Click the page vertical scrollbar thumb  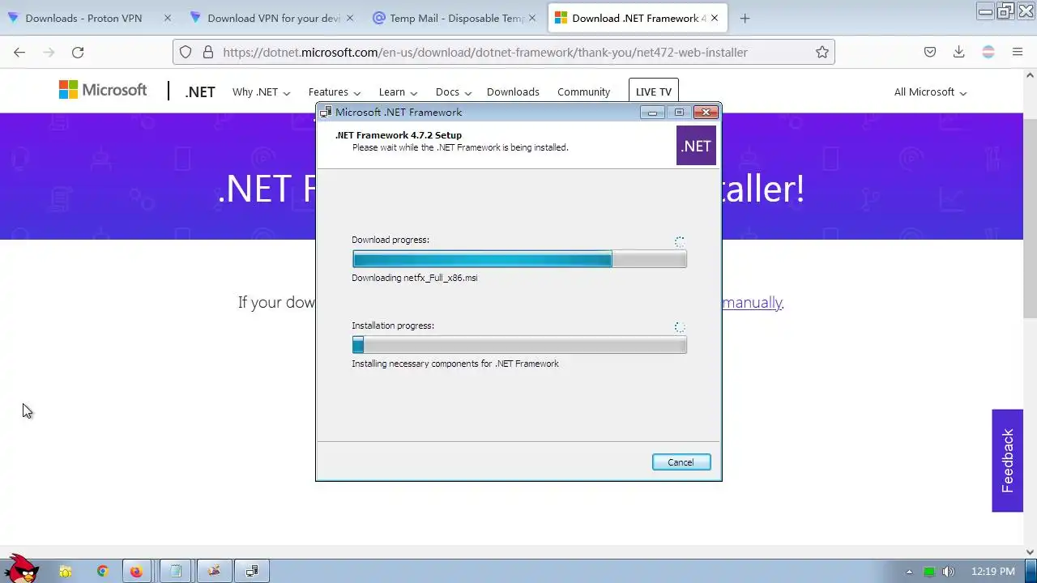coord(1030,219)
